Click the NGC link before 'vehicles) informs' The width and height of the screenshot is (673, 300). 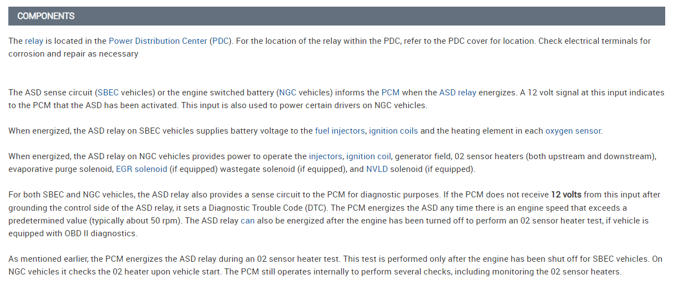pyautogui.click(x=288, y=93)
